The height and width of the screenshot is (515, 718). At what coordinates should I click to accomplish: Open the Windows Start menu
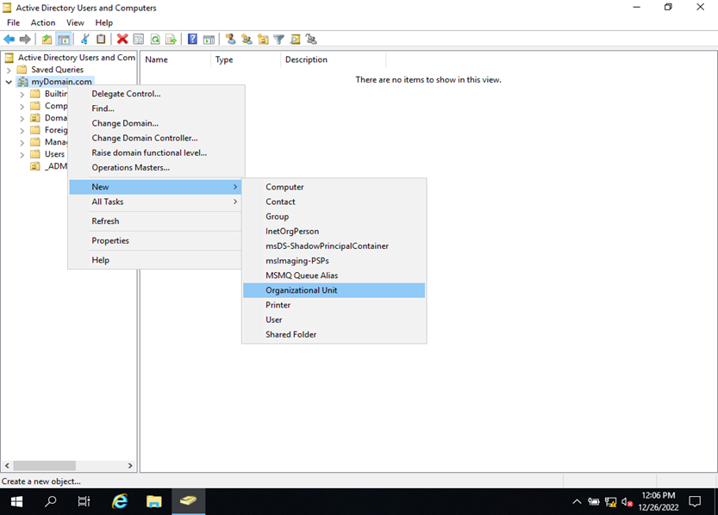(x=16, y=502)
